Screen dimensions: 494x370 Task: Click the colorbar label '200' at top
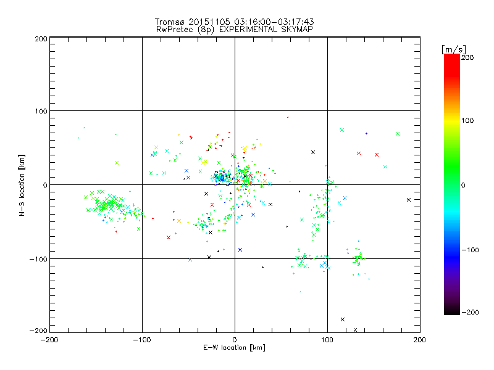coord(467,57)
